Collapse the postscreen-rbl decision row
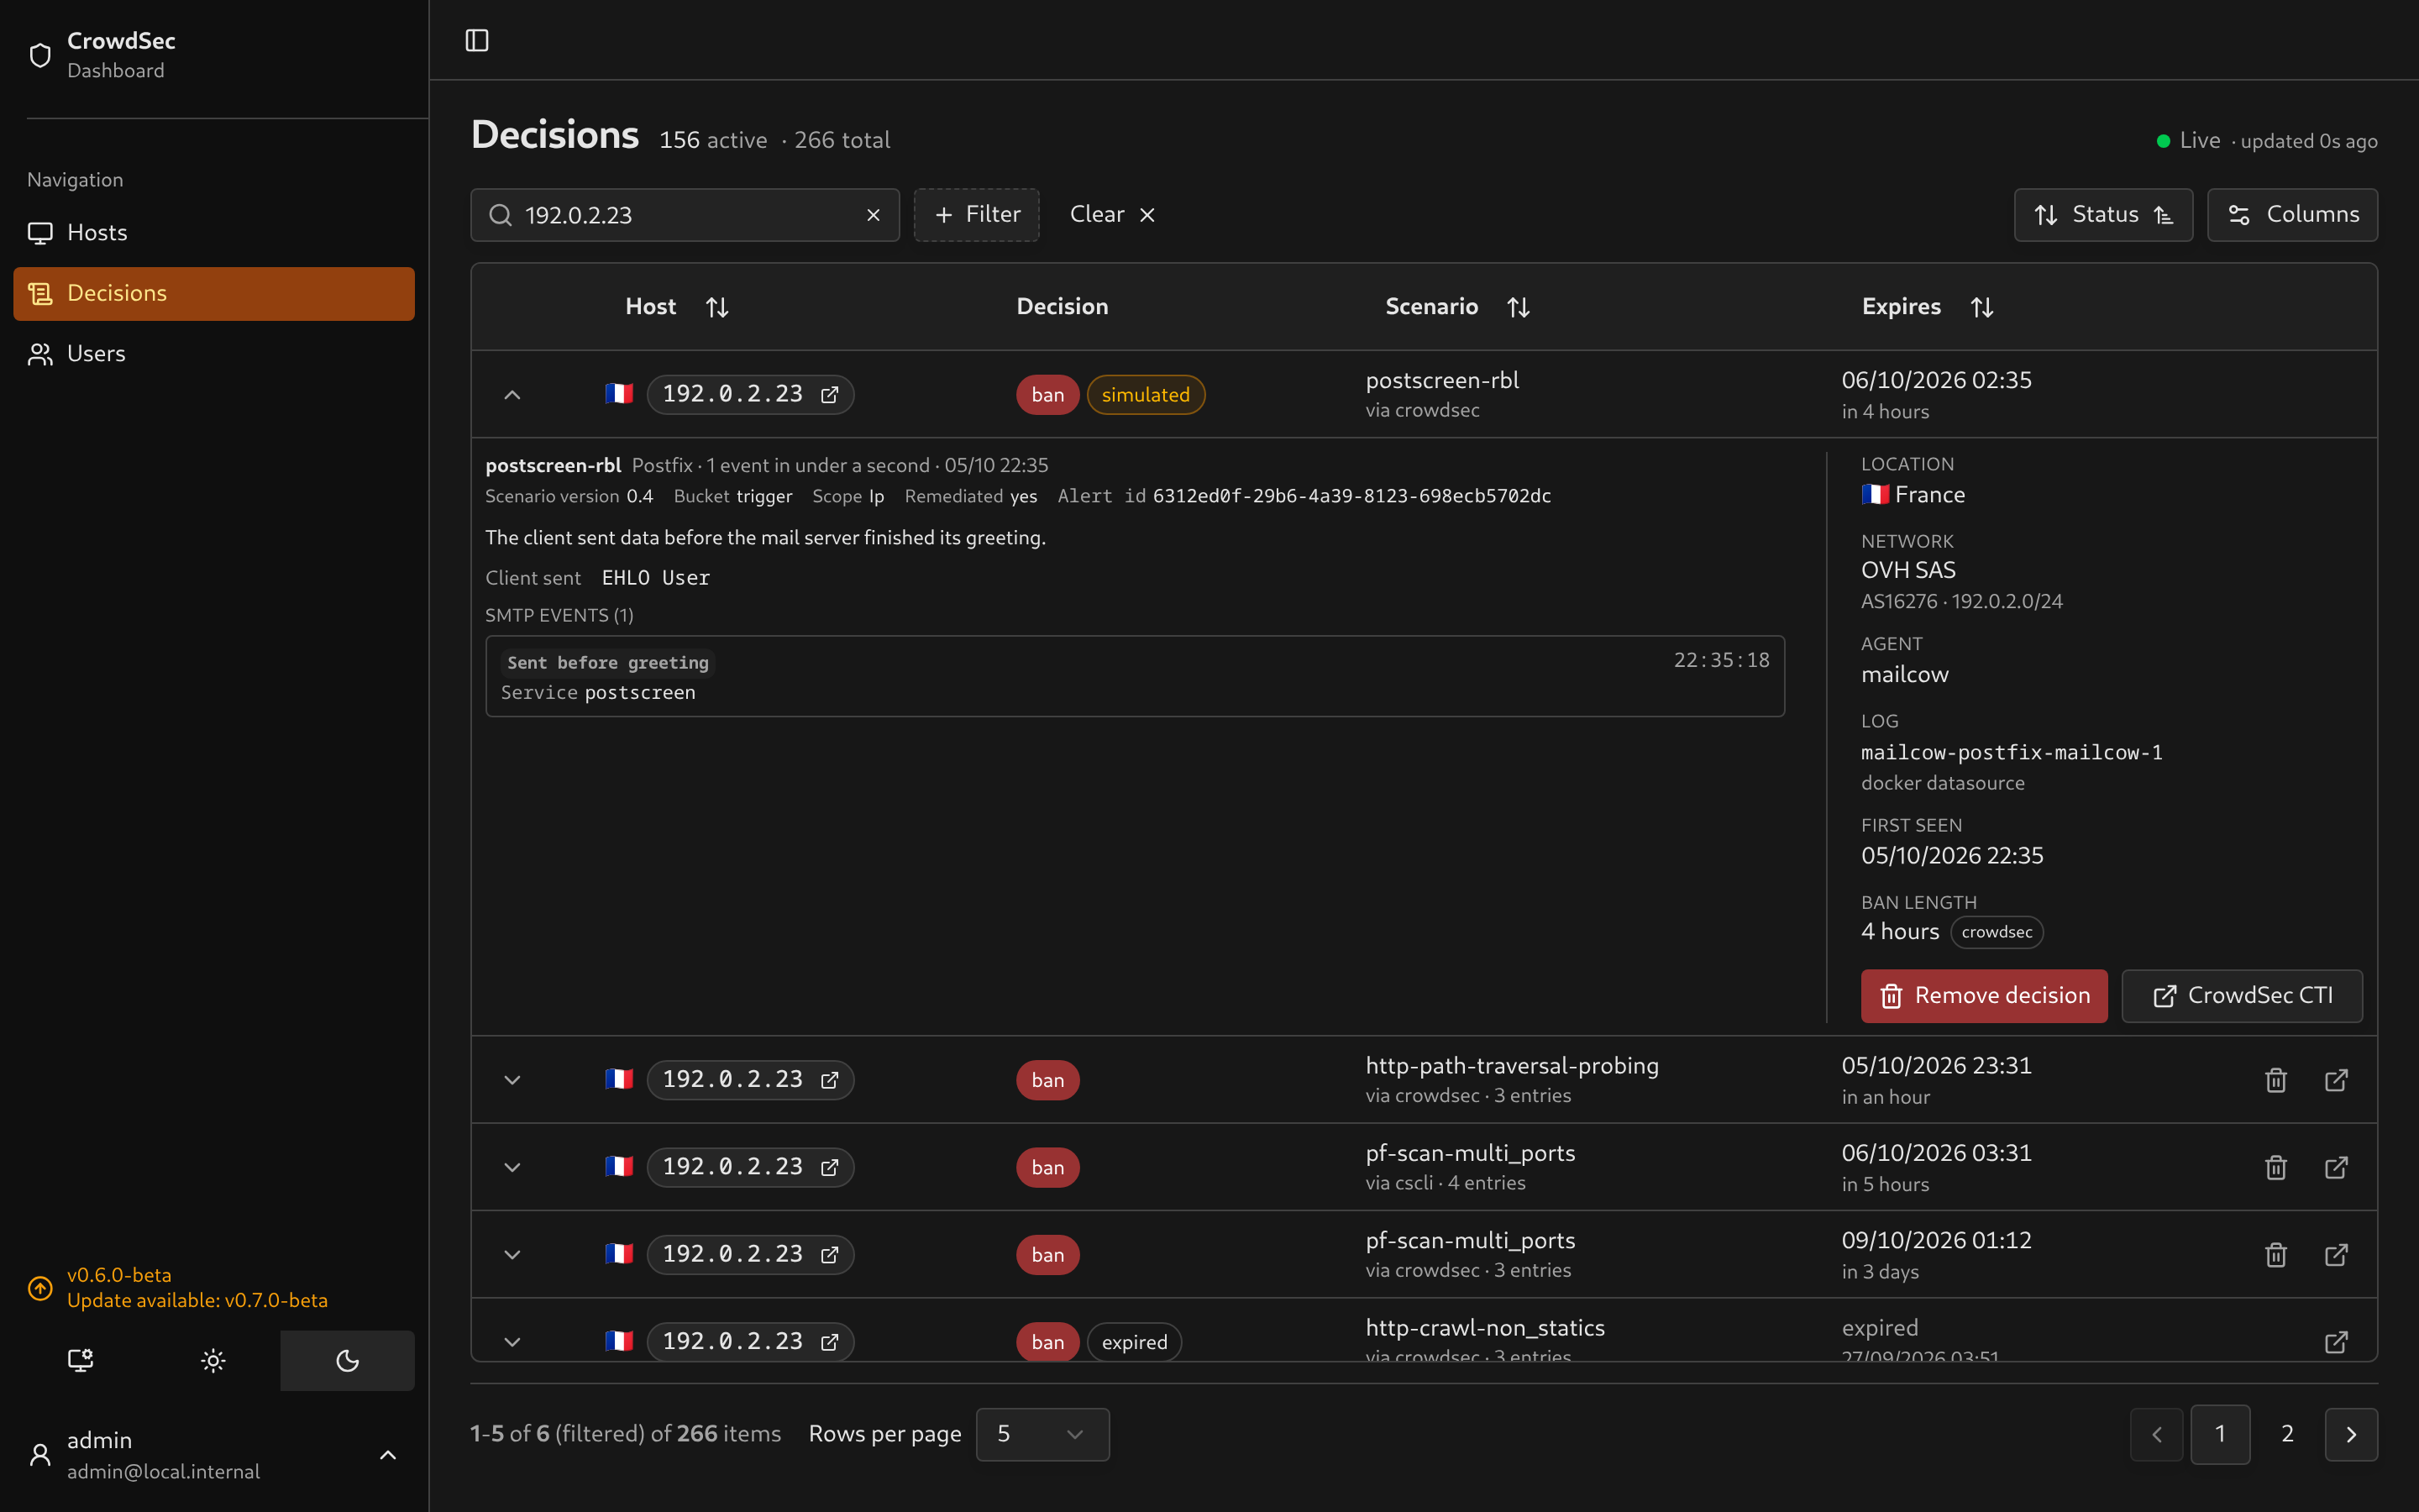2419x1512 pixels. [512, 394]
